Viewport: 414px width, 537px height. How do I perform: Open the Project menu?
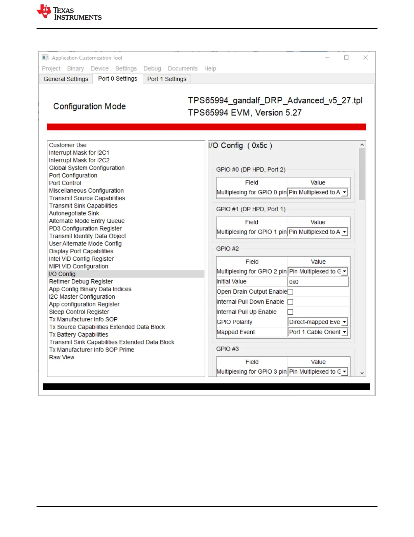point(51,68)
